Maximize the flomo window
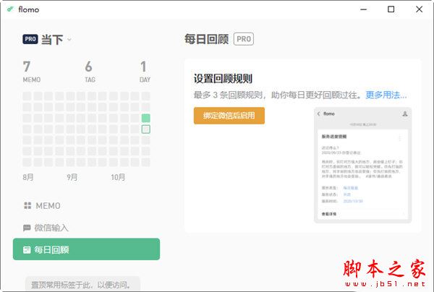The image size is (434, 292). tap(391, 9)
